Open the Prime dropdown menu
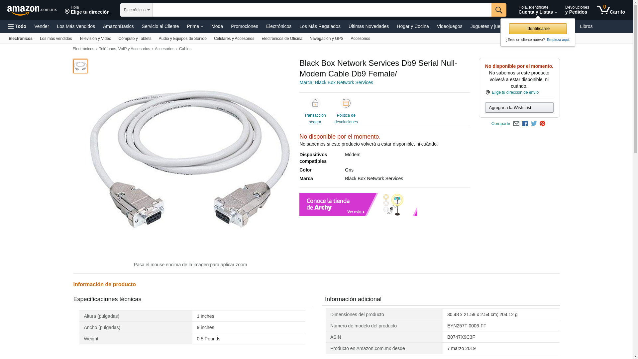Image resolution: width=638 pixels, height=359 pixels. [195, 26]
